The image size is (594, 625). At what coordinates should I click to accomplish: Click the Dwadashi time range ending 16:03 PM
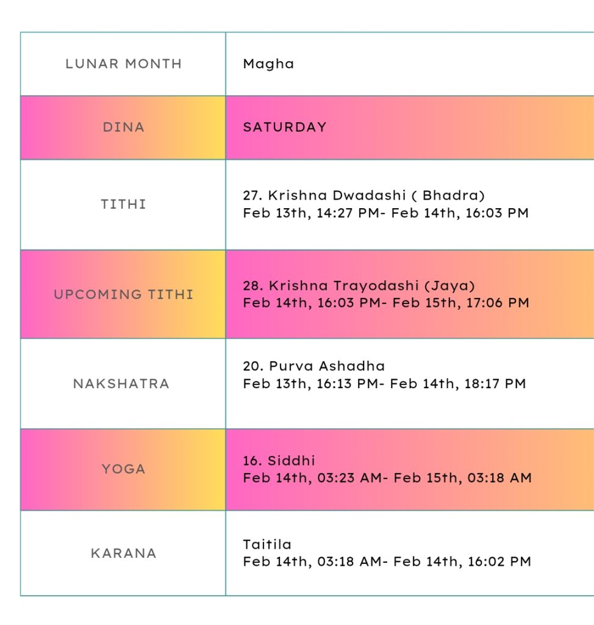click(385, 213)
